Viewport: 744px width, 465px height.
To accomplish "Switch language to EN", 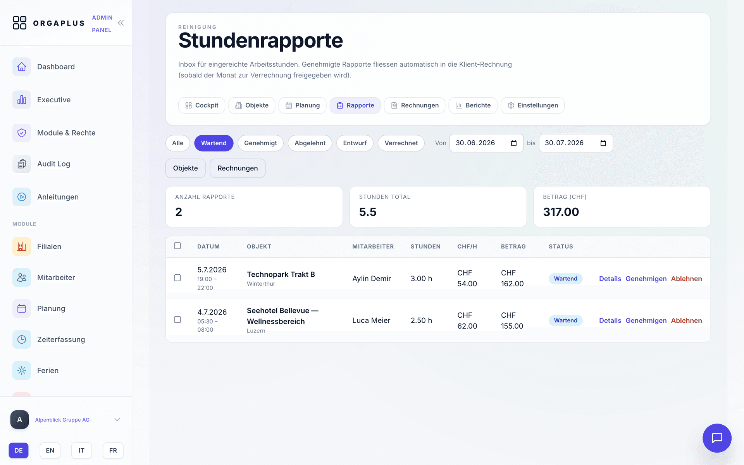I will (x=50, y=450).
